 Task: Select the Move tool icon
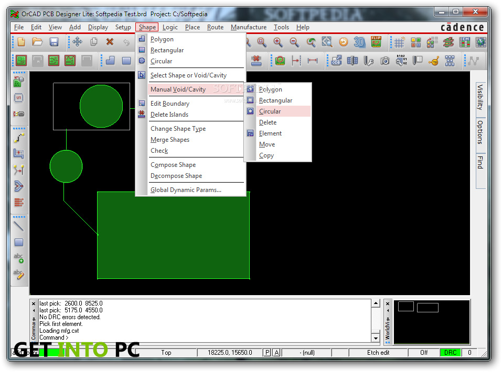click(x=77, y=42)
